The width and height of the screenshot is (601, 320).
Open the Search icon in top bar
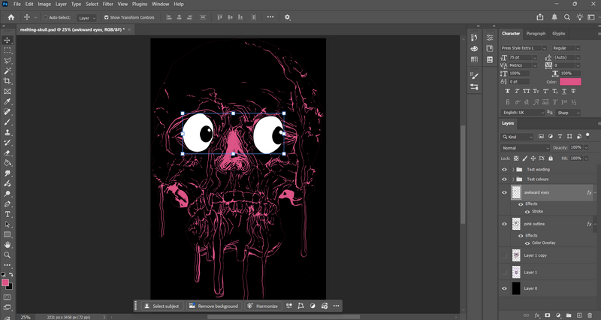(567, 17)
